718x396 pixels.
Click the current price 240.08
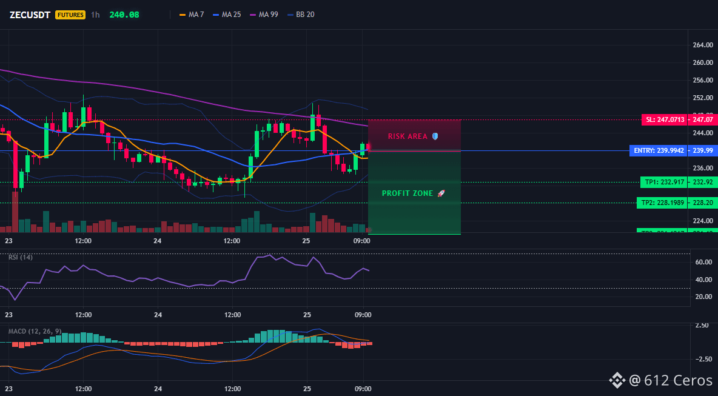[124, 15]
